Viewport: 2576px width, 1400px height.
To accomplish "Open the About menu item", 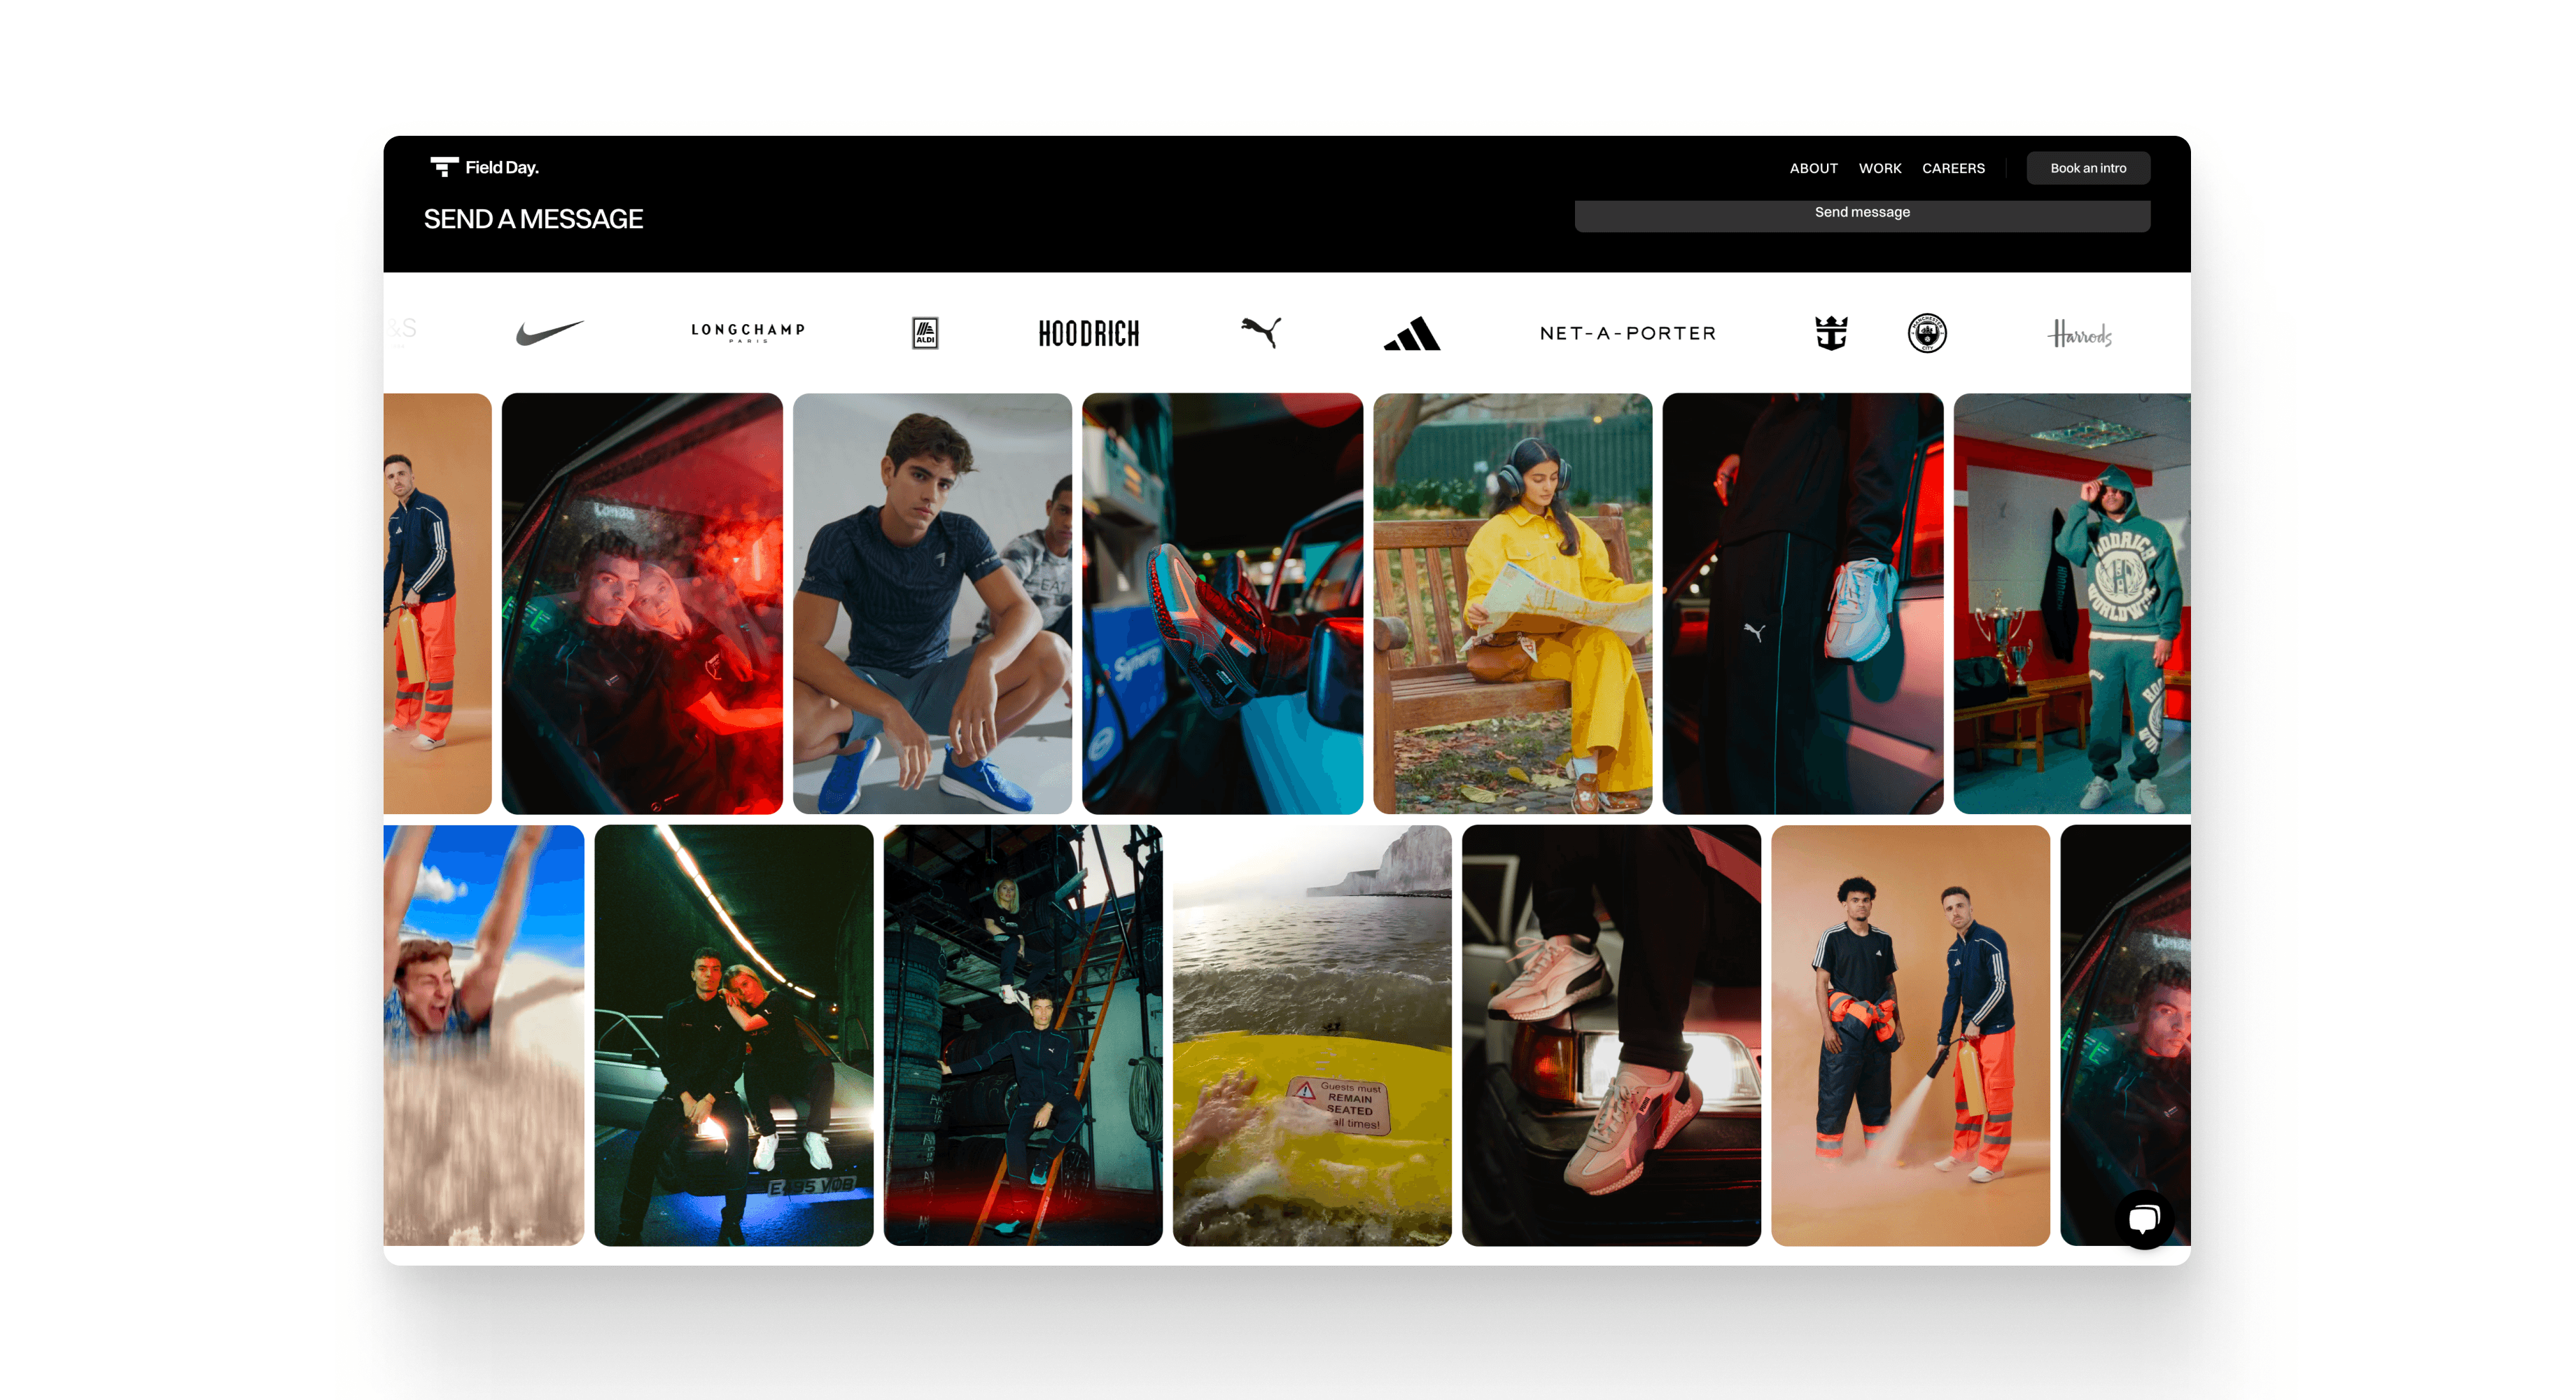I will point(1813,168).
